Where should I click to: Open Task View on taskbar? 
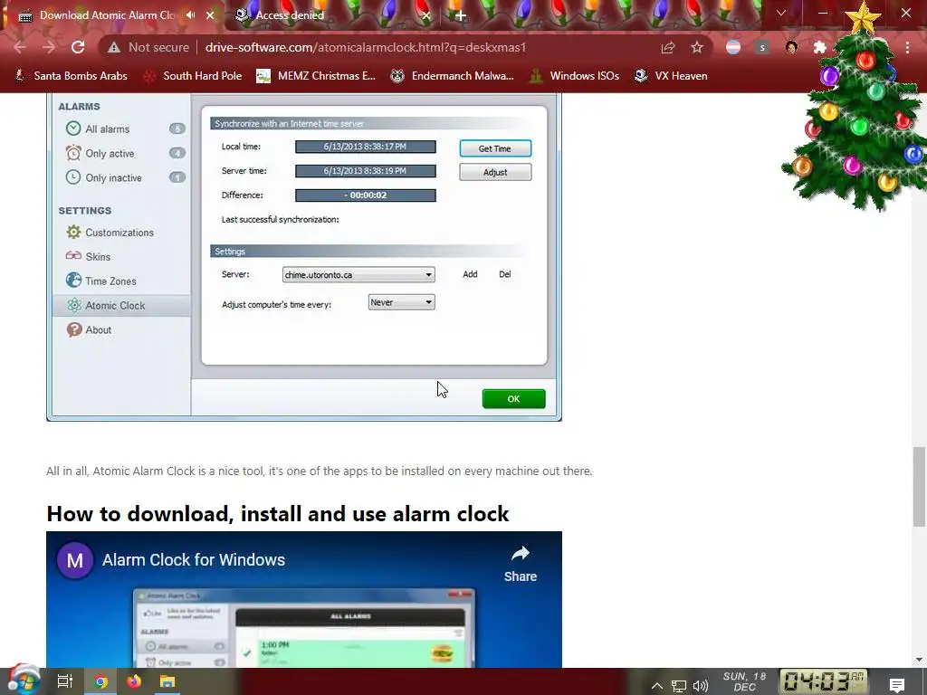[65, 681]
